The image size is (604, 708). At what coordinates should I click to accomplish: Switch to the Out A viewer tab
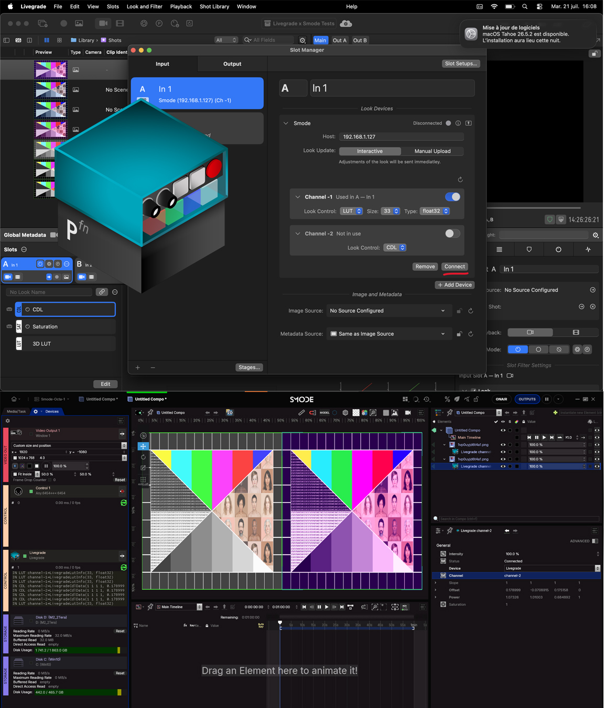[340, 40]
